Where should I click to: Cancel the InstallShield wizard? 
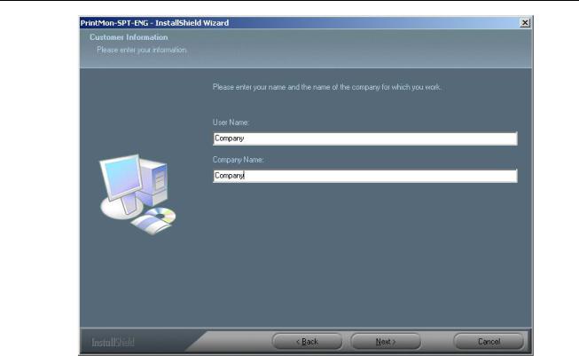(489, 342)
